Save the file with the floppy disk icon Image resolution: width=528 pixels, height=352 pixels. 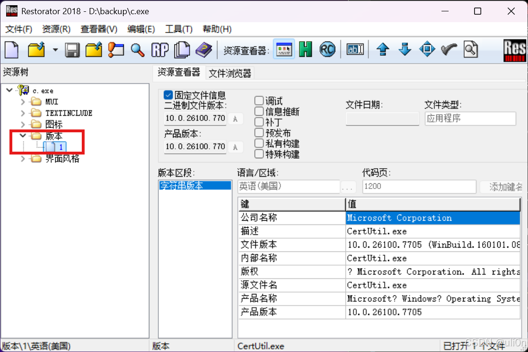click(x=72, y=50)
